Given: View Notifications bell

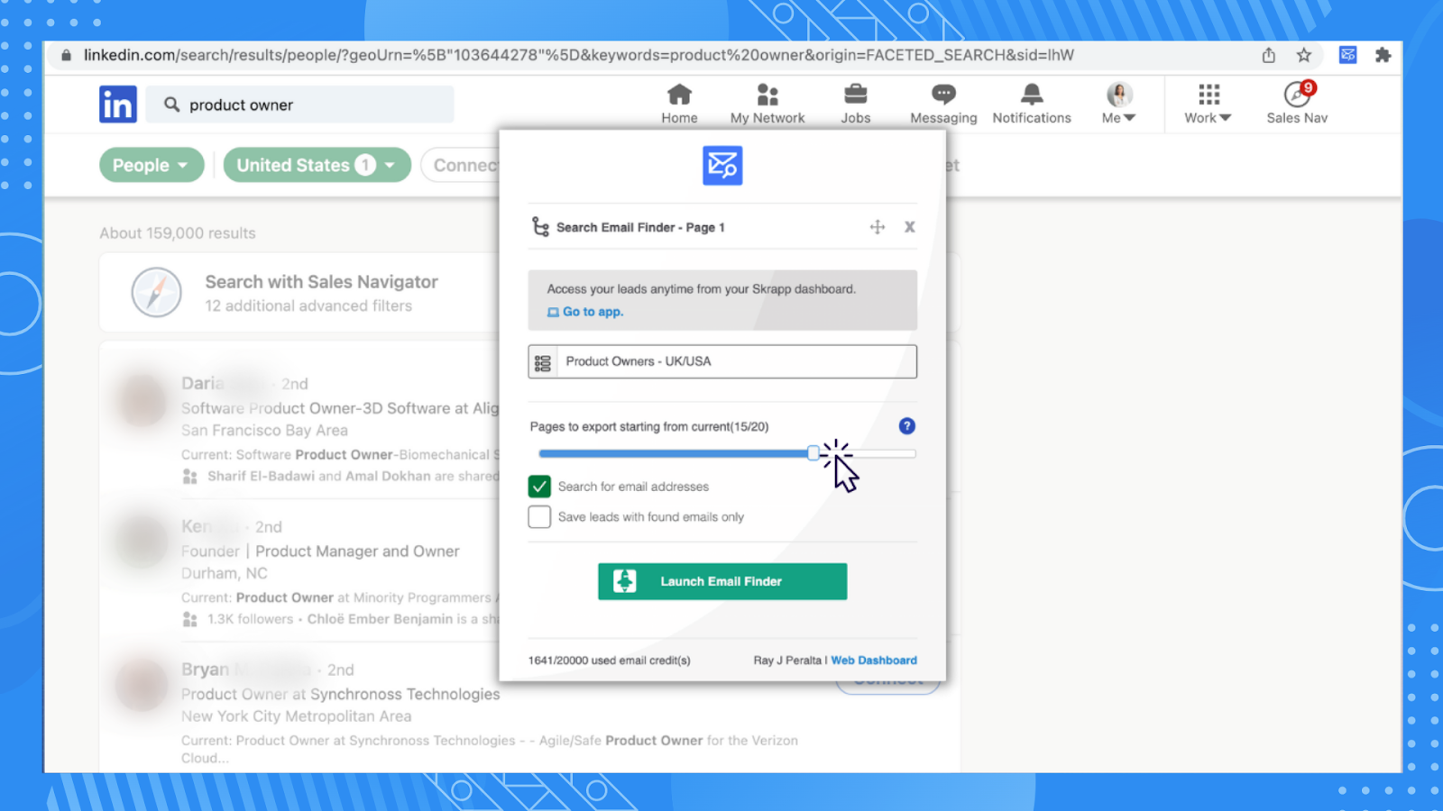Looking at the screenshot, I should (1032, 104).
